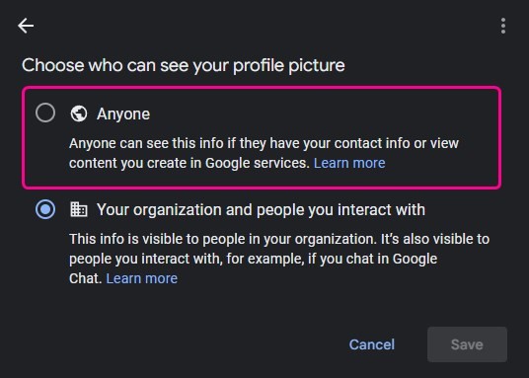The image size is (529, 378).
Task: Cancel the profile picture visibility change
Action: click(371, 344)
